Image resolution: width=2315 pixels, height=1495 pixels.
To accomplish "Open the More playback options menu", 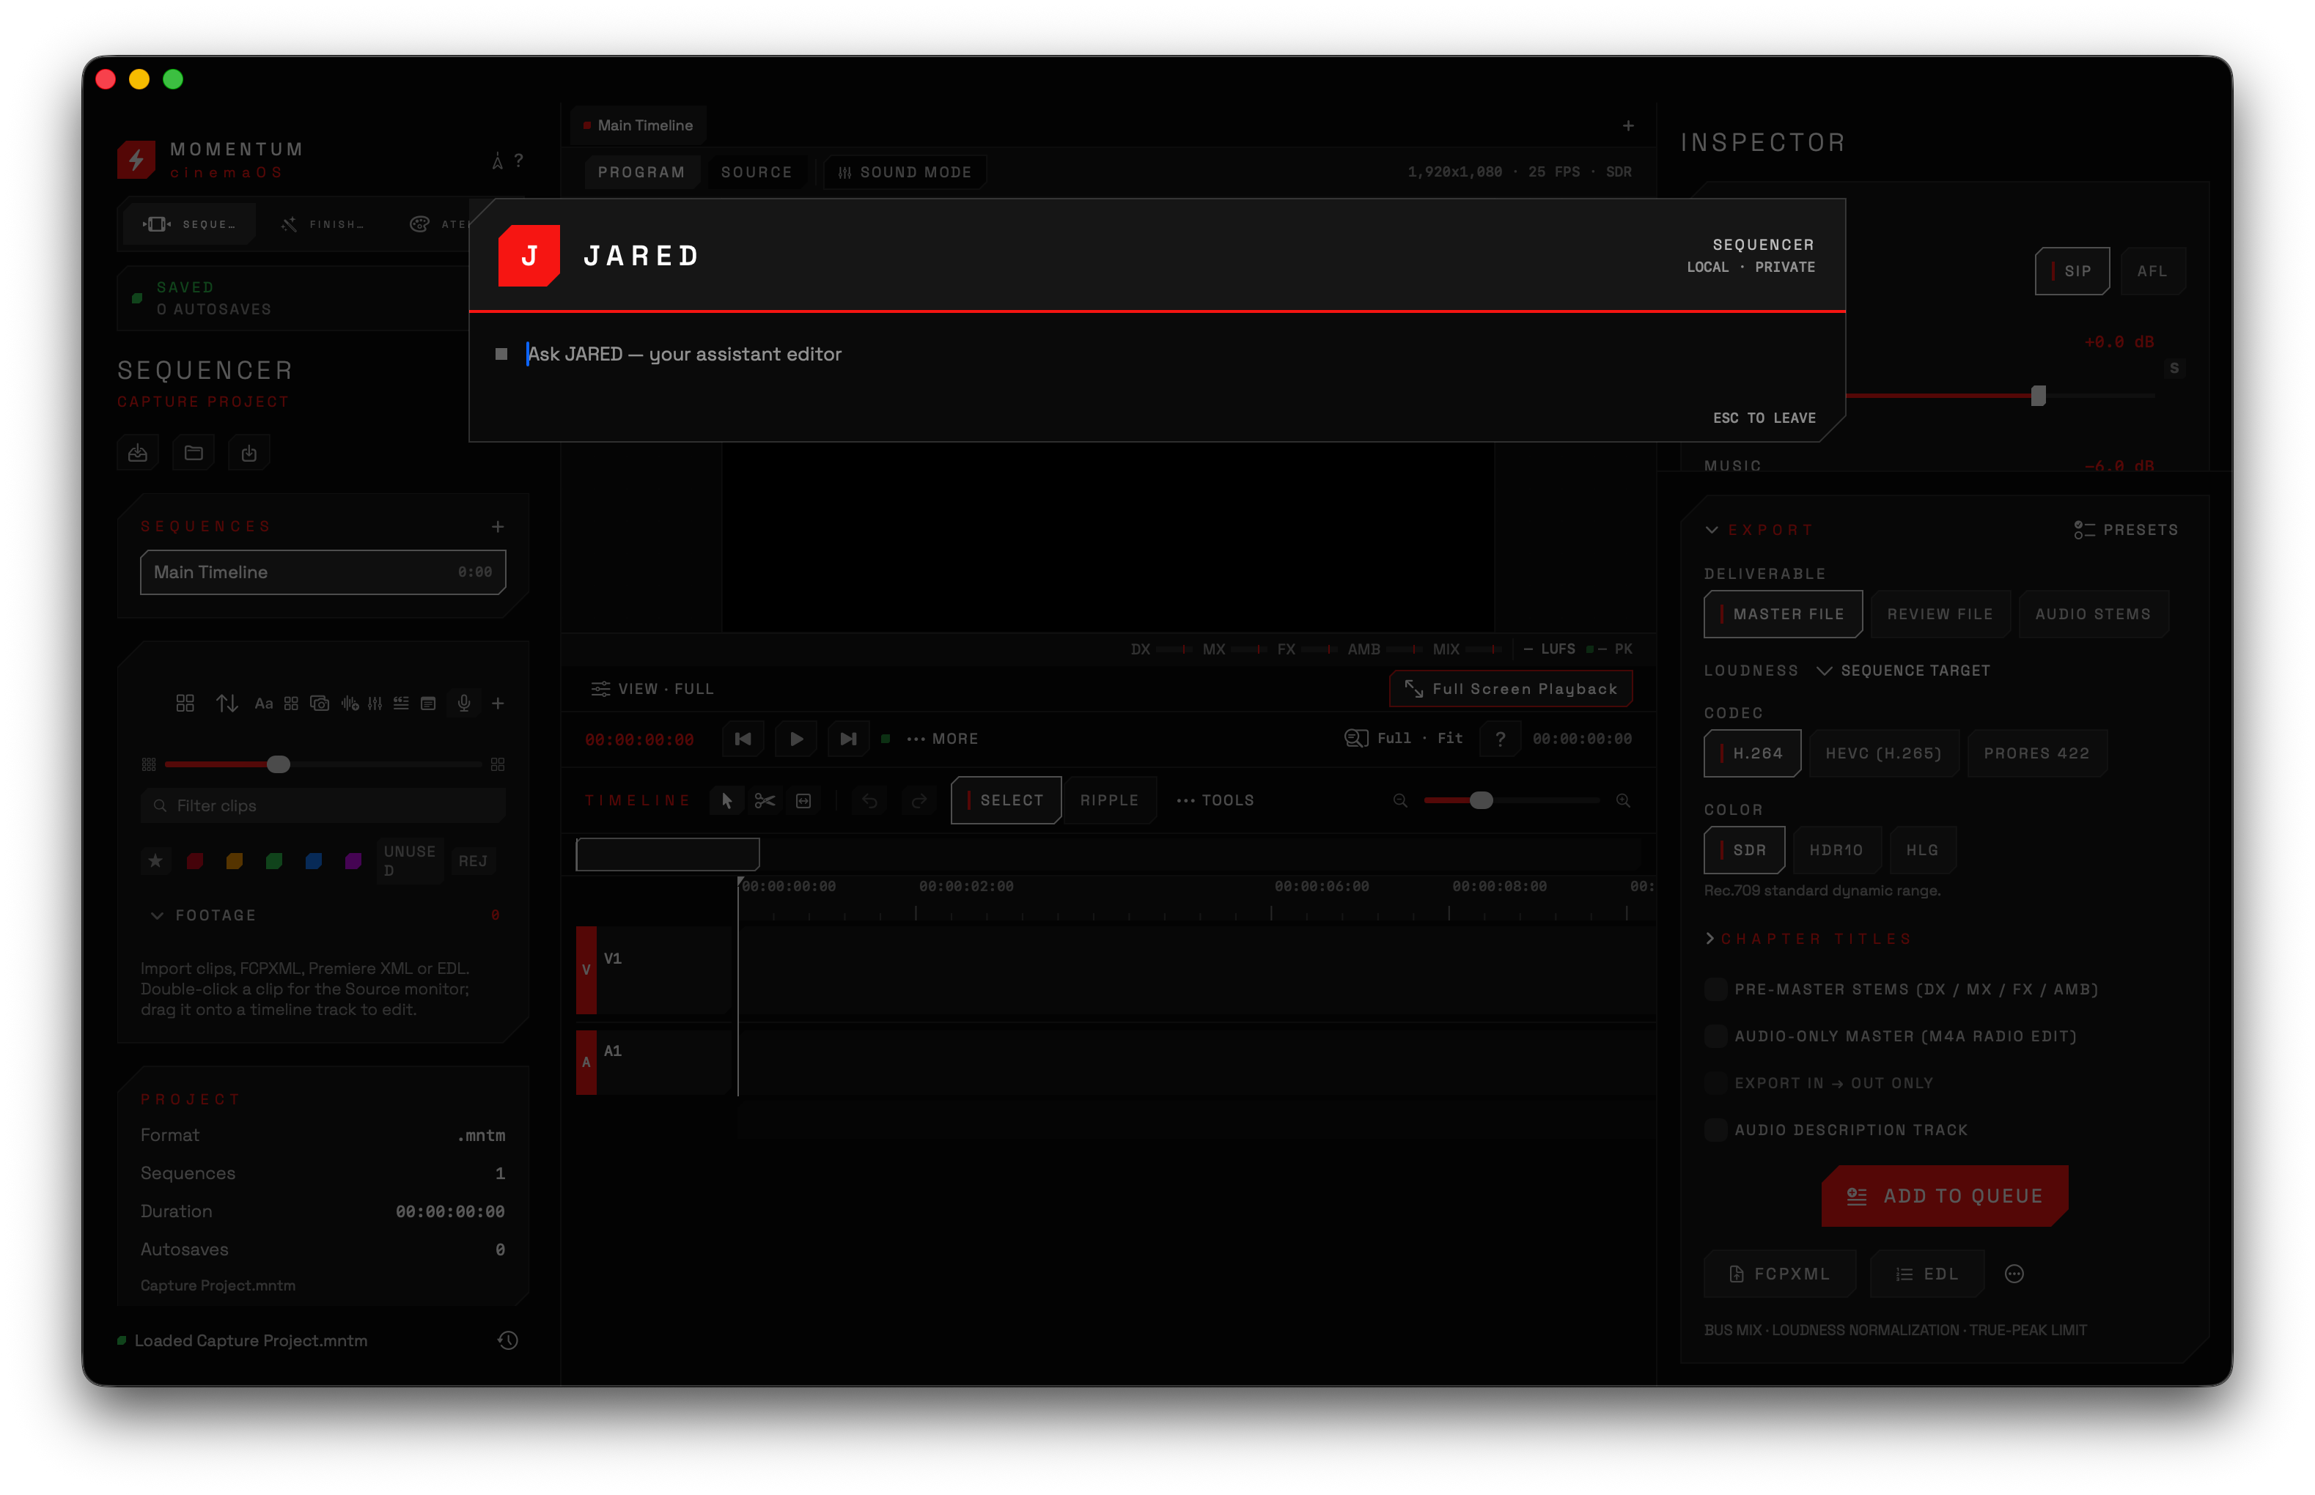I will [x=943, y=739].
